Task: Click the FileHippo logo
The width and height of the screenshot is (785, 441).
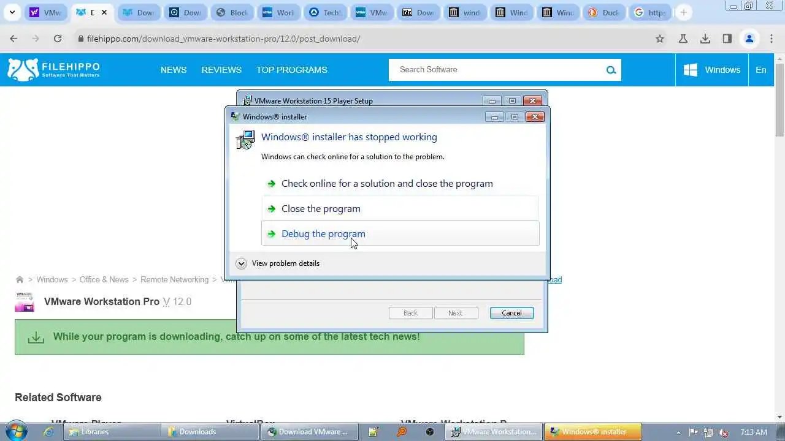Action: pyautogui.click(x=53, y=70)
